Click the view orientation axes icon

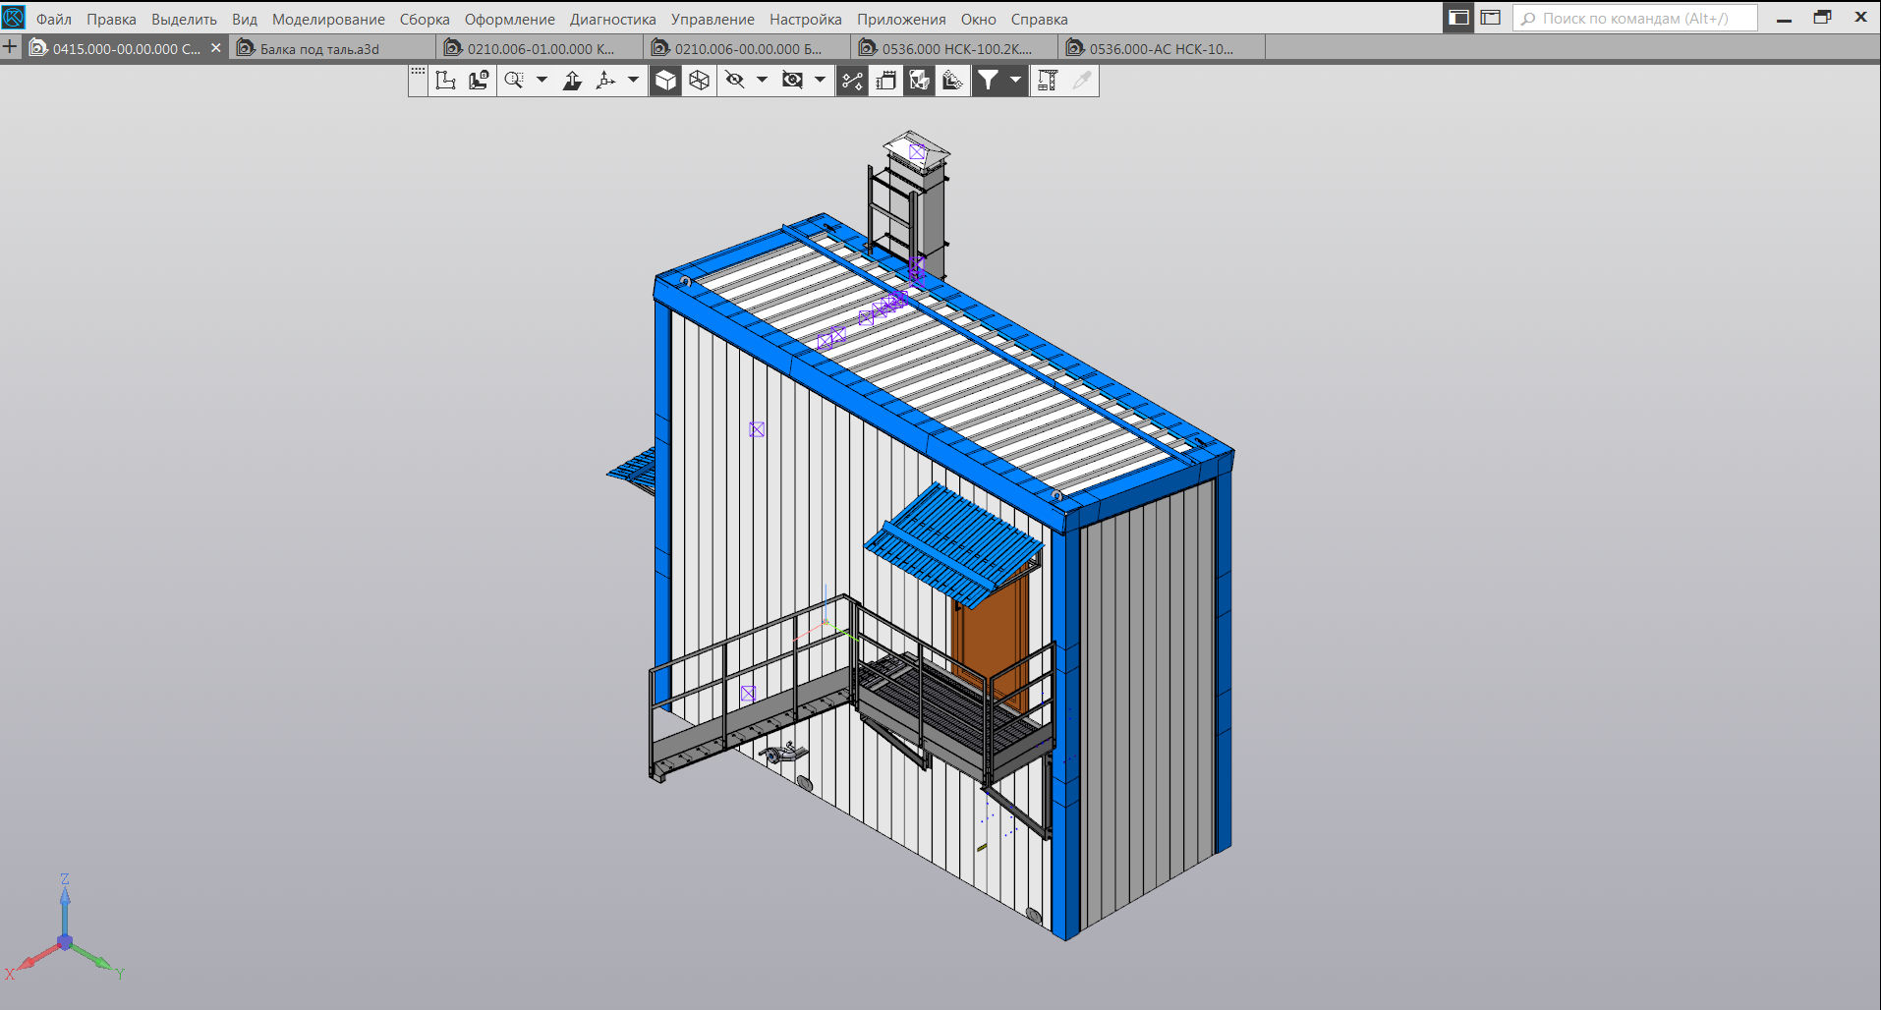point(605,81)
